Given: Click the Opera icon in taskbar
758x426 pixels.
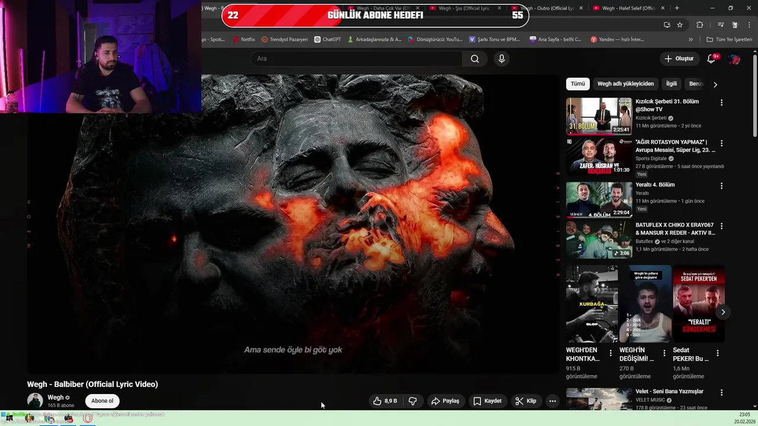Looking at the screenshot, I should (88, 418).
